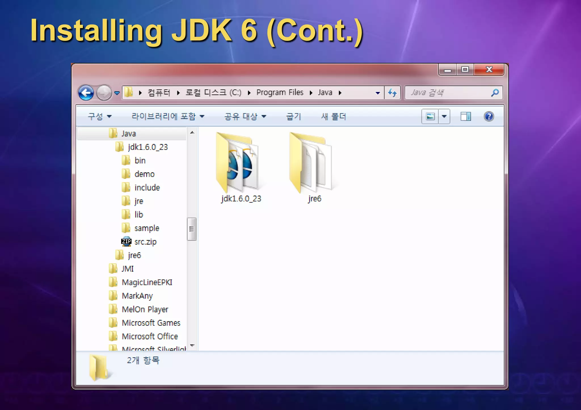Open the recent pages dropdown arrow

pyautogui.click(x=117, y=93)
